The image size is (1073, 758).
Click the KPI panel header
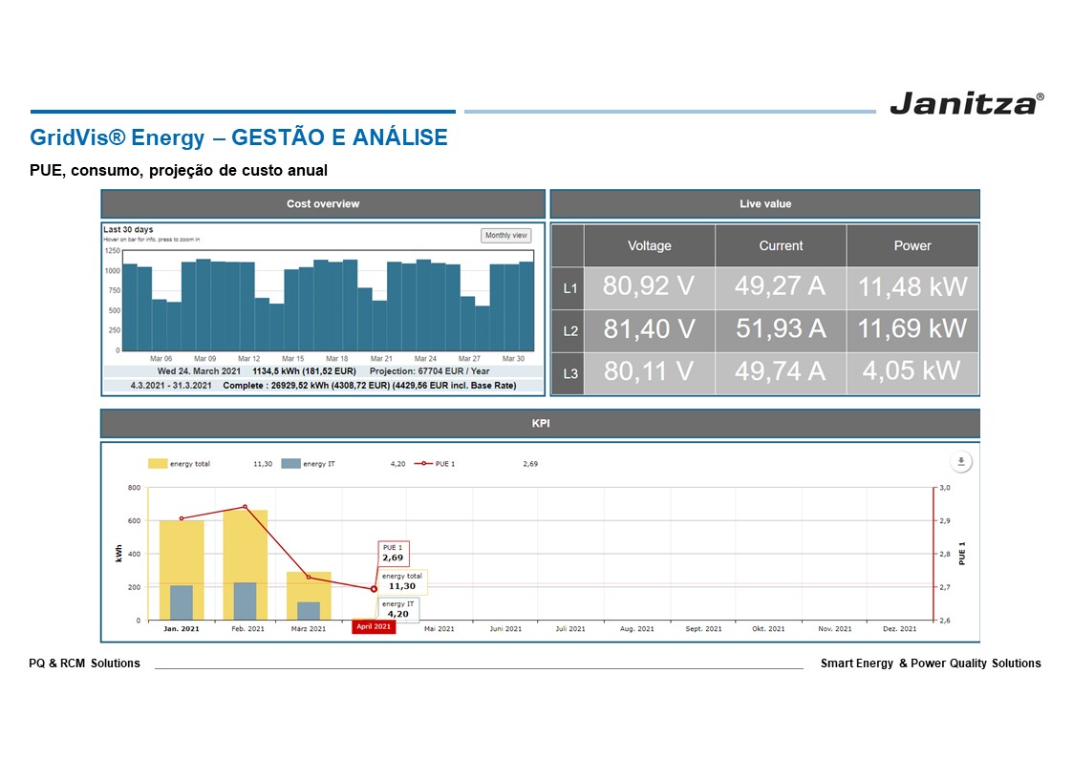click(x=541, y=423)
